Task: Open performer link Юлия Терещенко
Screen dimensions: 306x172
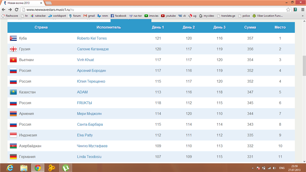Action: (91, 81)
